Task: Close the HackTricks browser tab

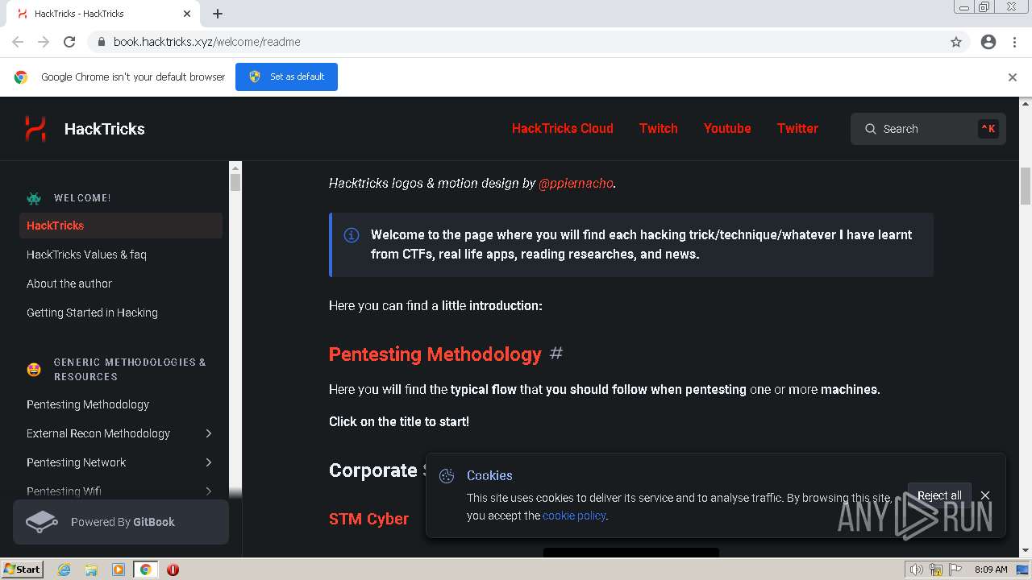Action: click(187, 14)
